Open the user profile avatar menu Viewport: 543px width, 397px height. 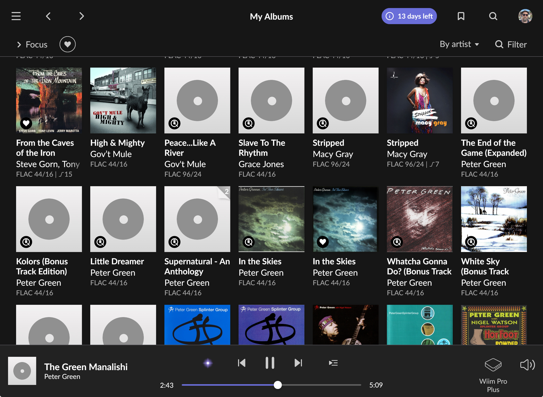pos(525,16)
